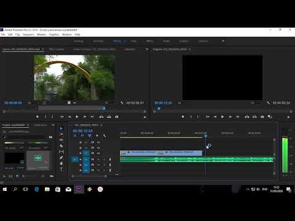Select the Razor tool
Viewport: 295px width, 221px height.
pyautogui.click(x=61, y=146)
